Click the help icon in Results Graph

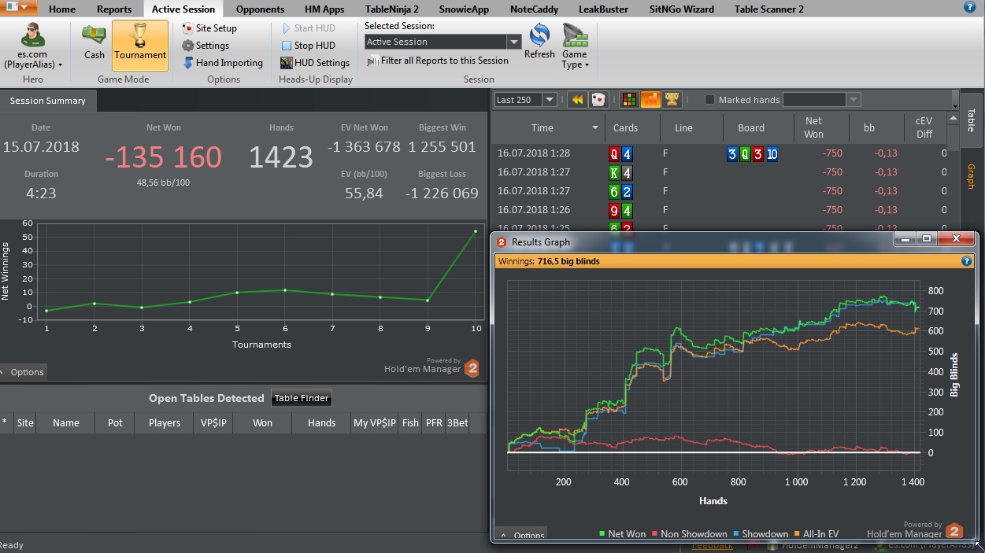tap(966, 261)
